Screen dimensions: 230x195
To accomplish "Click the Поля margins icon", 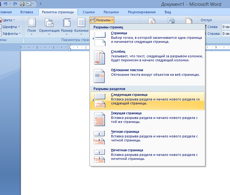I will (32, 22).
